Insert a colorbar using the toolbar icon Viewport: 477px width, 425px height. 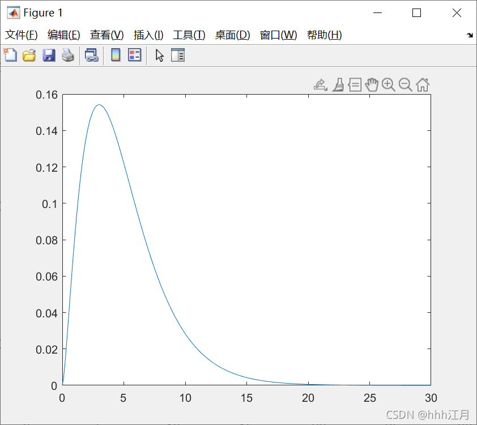[116, 56]
